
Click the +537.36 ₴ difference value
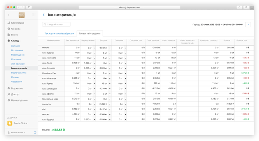245,73
